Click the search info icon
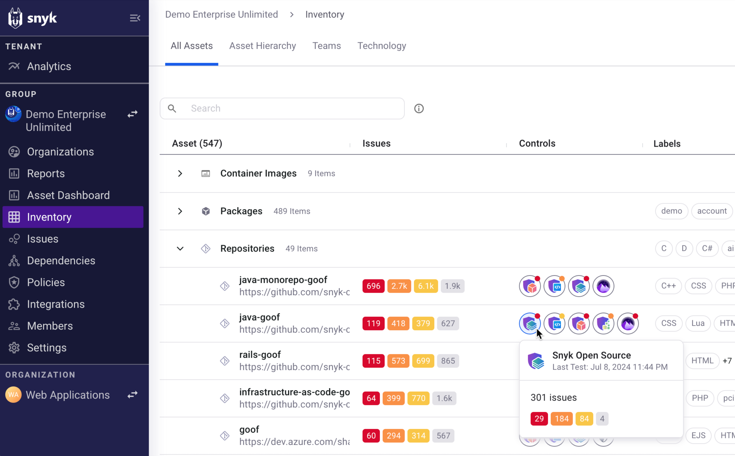 pyautogui.click(x=419, y=108)
